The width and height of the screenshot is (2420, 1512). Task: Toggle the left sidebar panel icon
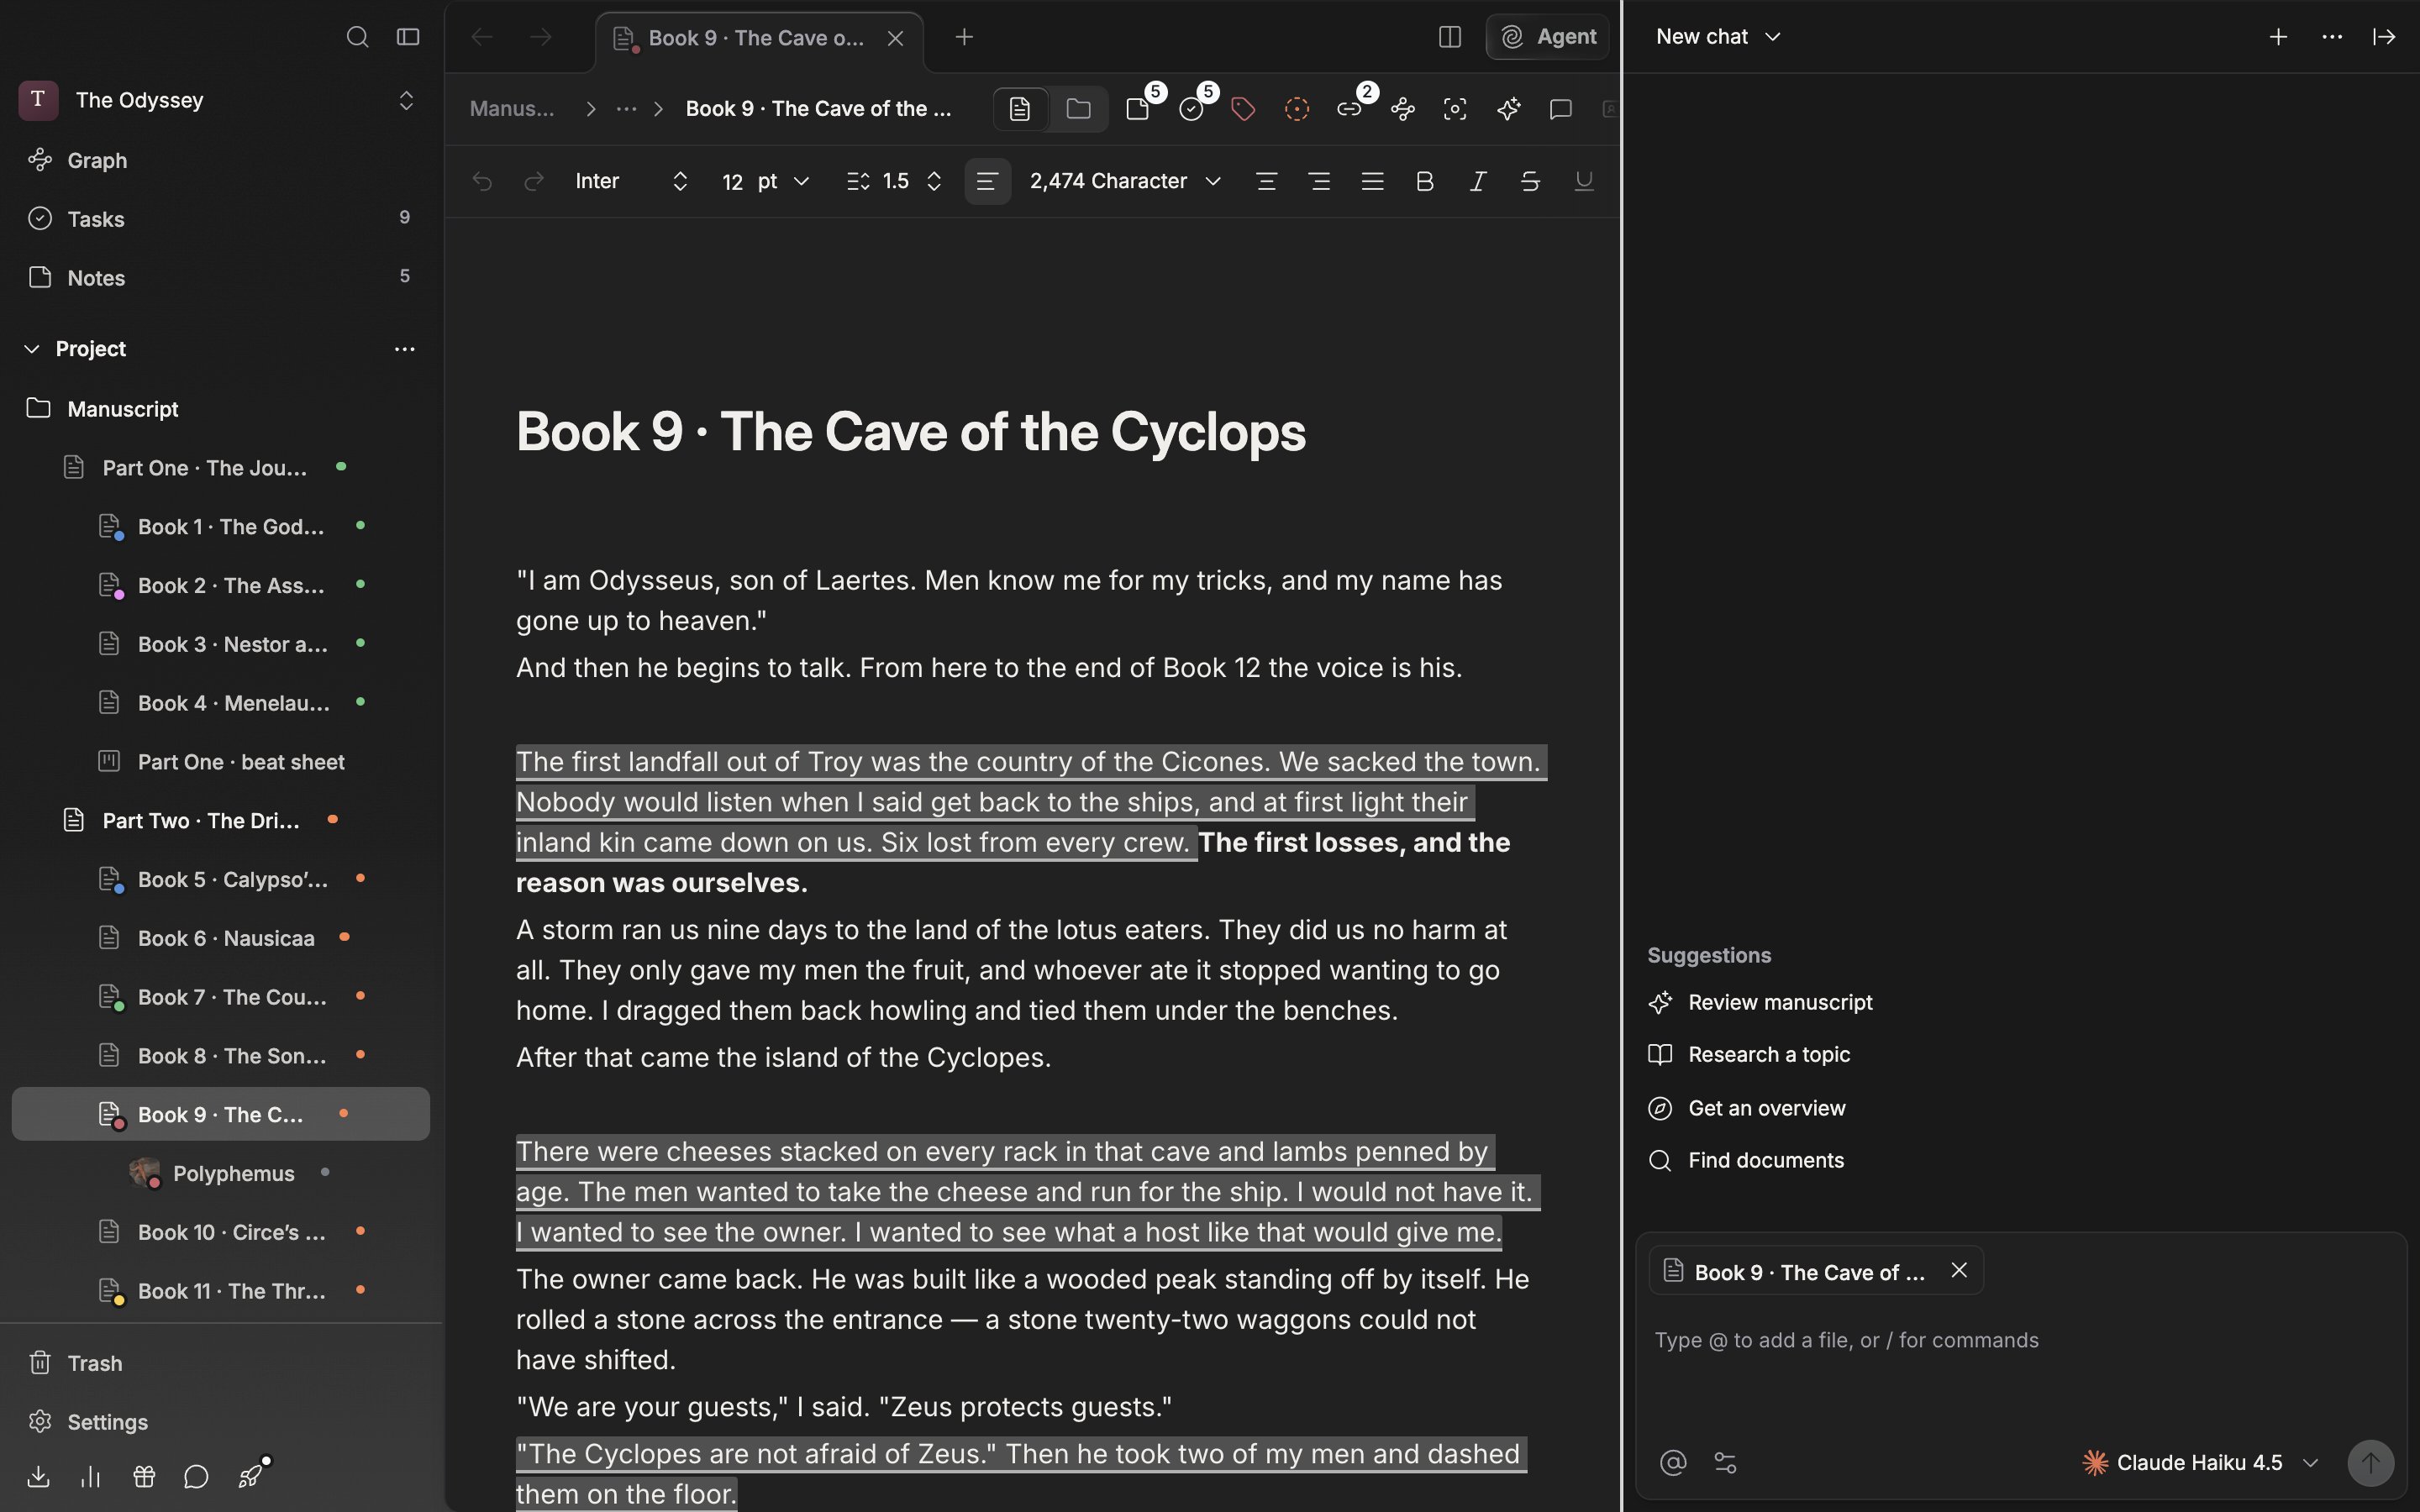coord(408,37)
